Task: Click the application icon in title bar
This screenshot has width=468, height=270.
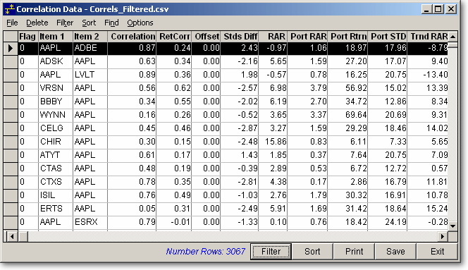Action: pos(9,9)
